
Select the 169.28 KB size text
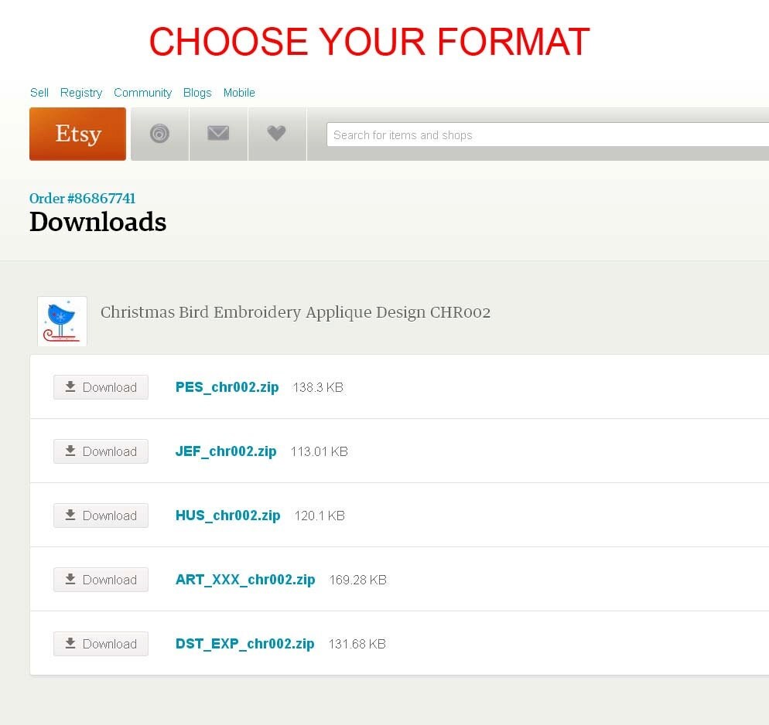pos(358,580)
